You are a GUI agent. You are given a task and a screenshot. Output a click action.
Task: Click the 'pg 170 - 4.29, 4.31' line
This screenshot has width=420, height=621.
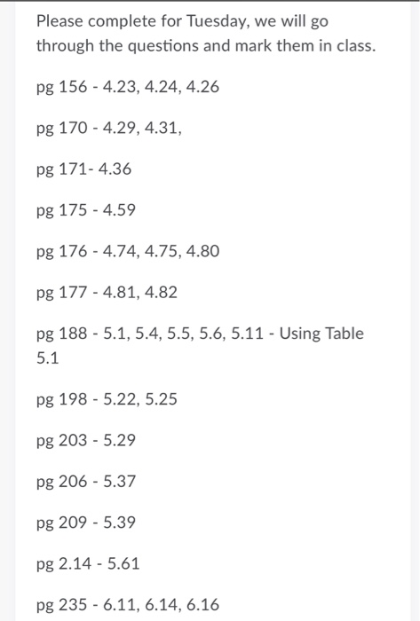pyautogui.click(x=109, y=129)
